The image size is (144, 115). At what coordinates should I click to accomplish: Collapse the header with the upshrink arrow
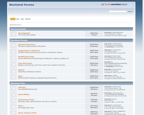pyautogui.click(x=131, y=4)
